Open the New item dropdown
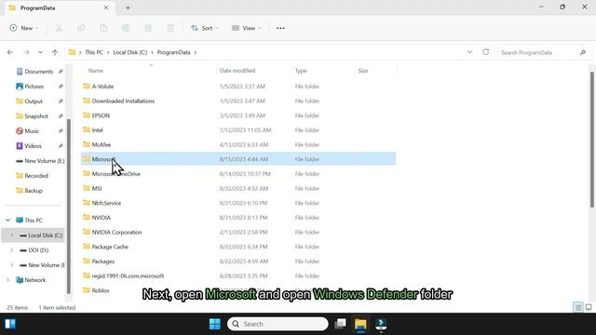596x335 pixels. [x=24, y=28]
